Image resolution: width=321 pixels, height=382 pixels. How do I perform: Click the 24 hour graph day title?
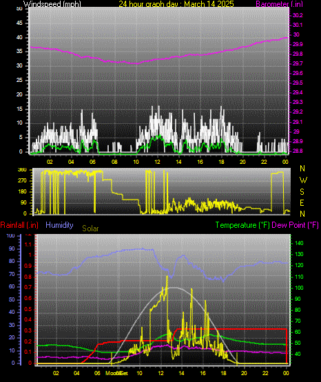[x=176, y=4]
